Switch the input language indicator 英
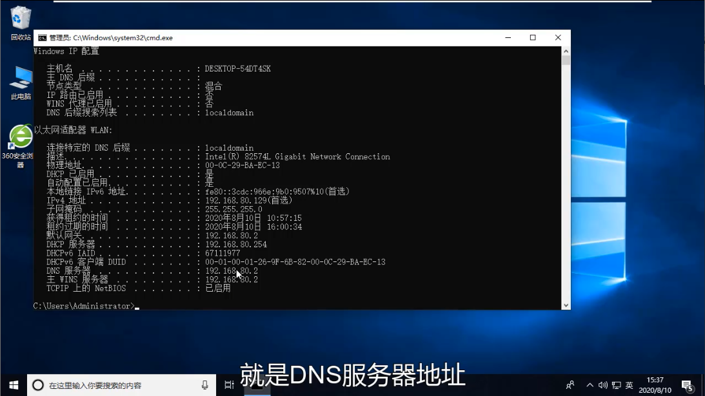The width and height of the screenshot is (705, 396). click(x=630, y=385)
